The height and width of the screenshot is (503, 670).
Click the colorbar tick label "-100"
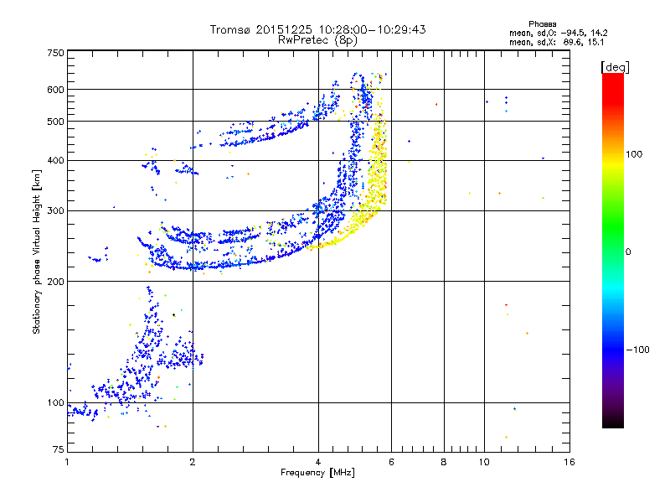tap(638, 350)
